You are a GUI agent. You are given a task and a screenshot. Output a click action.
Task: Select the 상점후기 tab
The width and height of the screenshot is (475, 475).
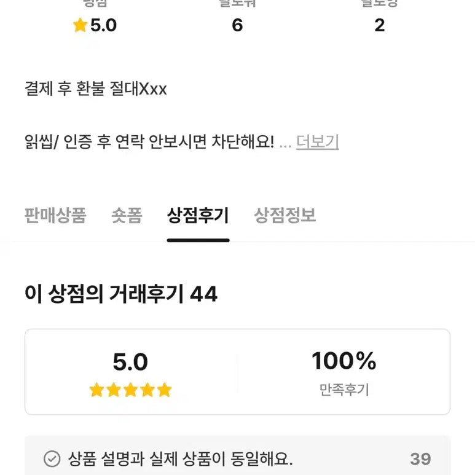198,216
